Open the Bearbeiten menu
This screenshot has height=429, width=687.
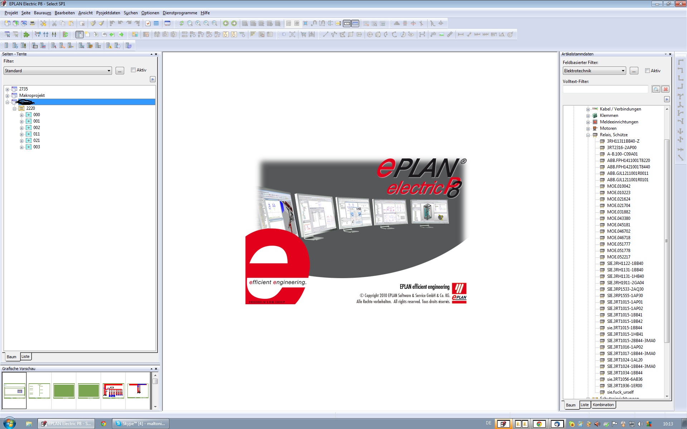coord(65,13)
